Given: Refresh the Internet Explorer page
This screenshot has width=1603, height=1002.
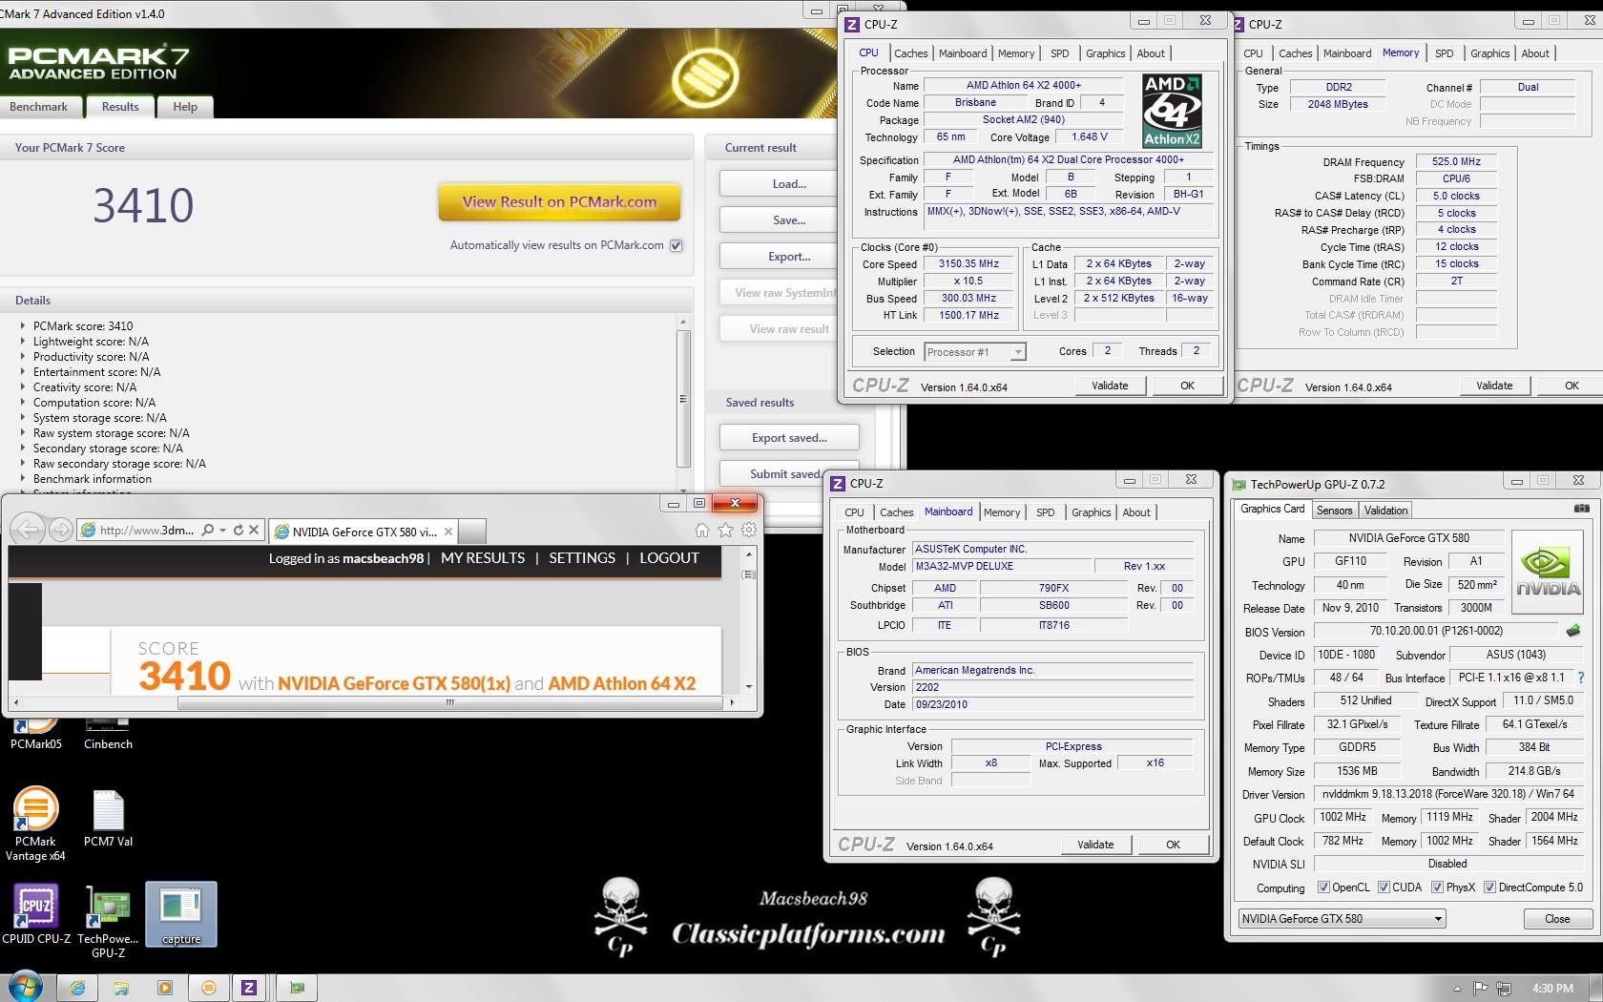Looking at the screenshot, I should (x=239, y=530).
